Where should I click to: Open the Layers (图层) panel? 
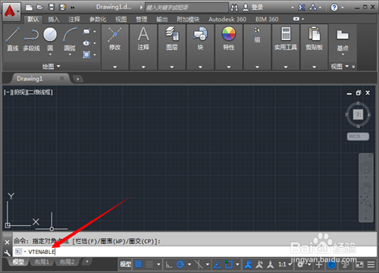coord(172,39)
